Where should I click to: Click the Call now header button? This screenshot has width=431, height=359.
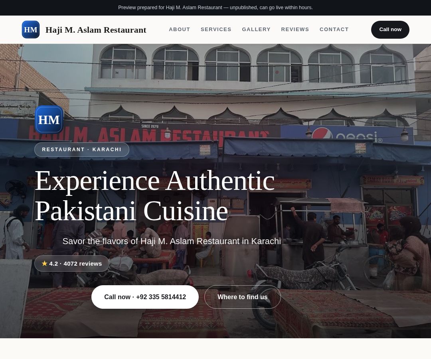(x=390, y=30)
